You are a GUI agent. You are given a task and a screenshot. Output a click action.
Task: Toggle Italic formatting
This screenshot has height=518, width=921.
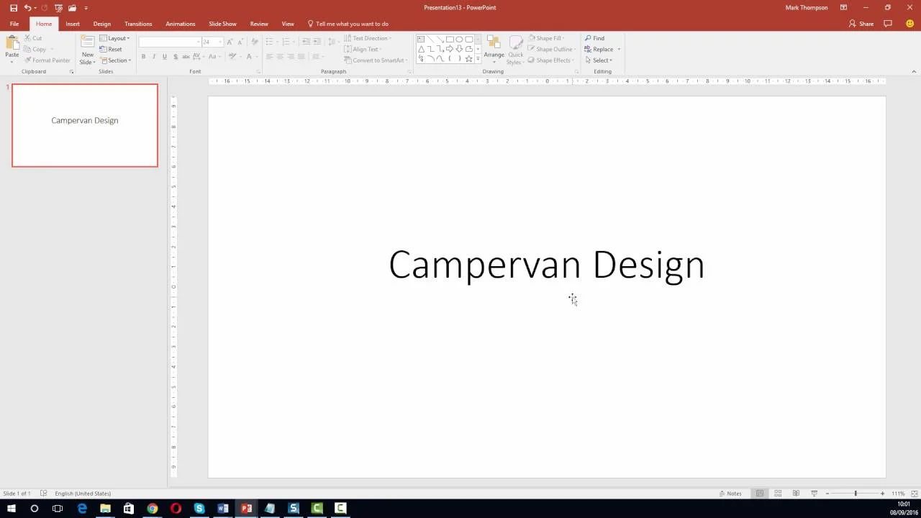coord(154,56)
